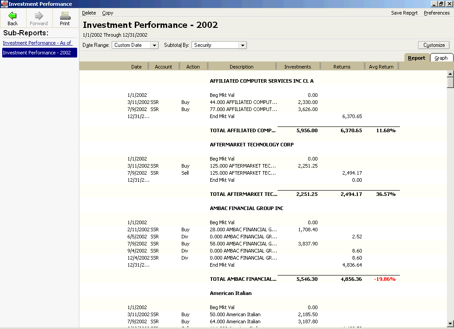Open the Subtotal By dropdown
454x329 pixels.
click(218, 45)
